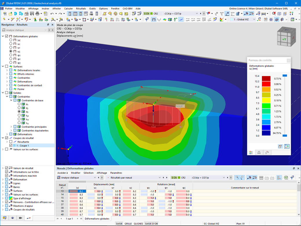Collapse the Coupes de résultat node
301x226 pixels.
coord(3,138)
